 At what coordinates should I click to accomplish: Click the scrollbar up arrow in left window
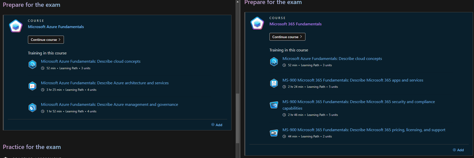[238, 2]
